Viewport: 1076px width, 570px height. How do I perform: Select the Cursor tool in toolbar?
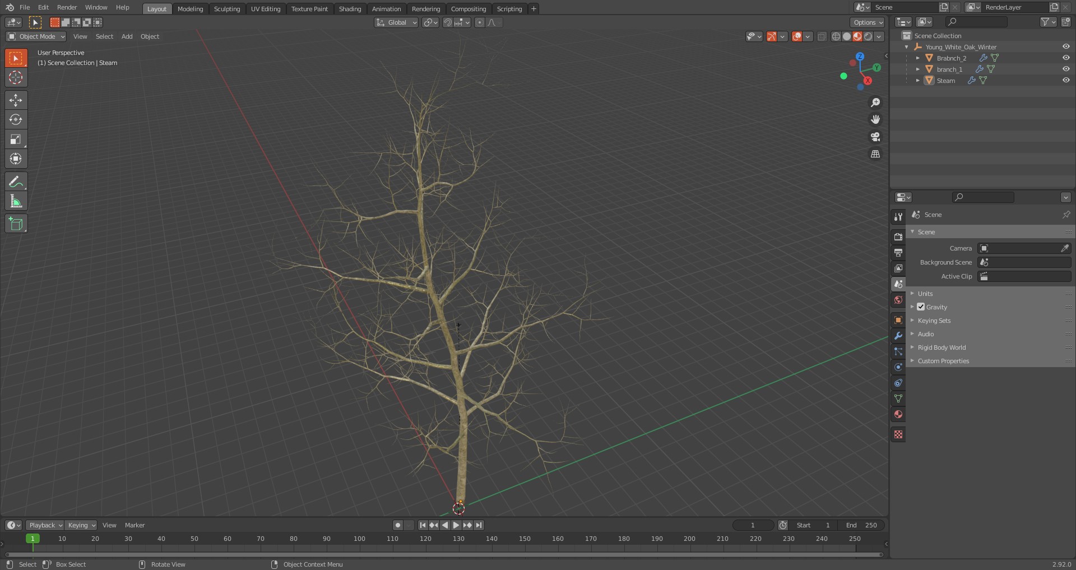point(16,77)
